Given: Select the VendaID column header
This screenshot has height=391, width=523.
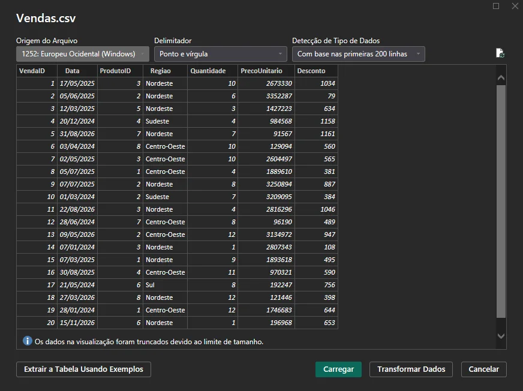Looking at the screenshot, I should 37,71.
